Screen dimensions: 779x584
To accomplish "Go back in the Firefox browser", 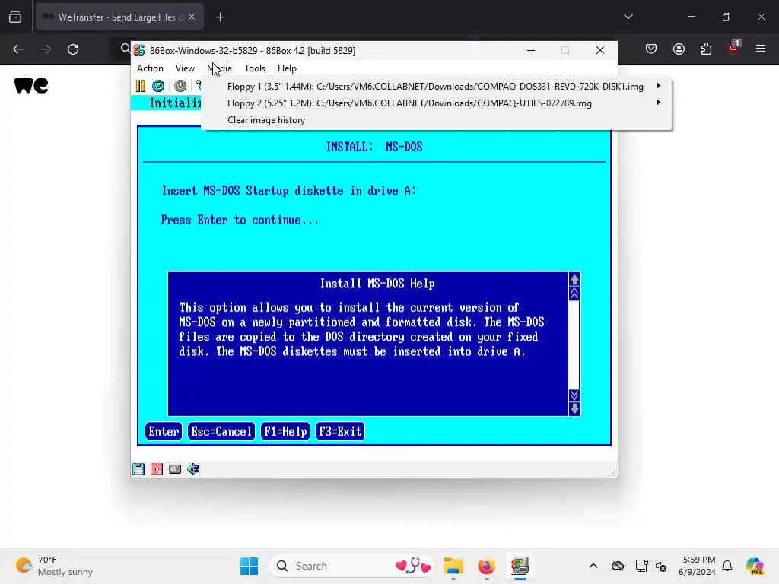I will point(18,49).
